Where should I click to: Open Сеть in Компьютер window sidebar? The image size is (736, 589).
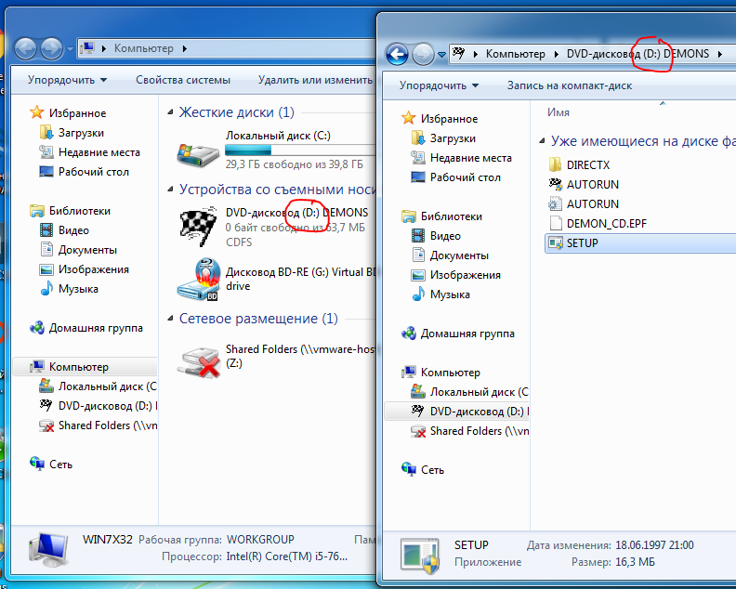click(60, 465)
